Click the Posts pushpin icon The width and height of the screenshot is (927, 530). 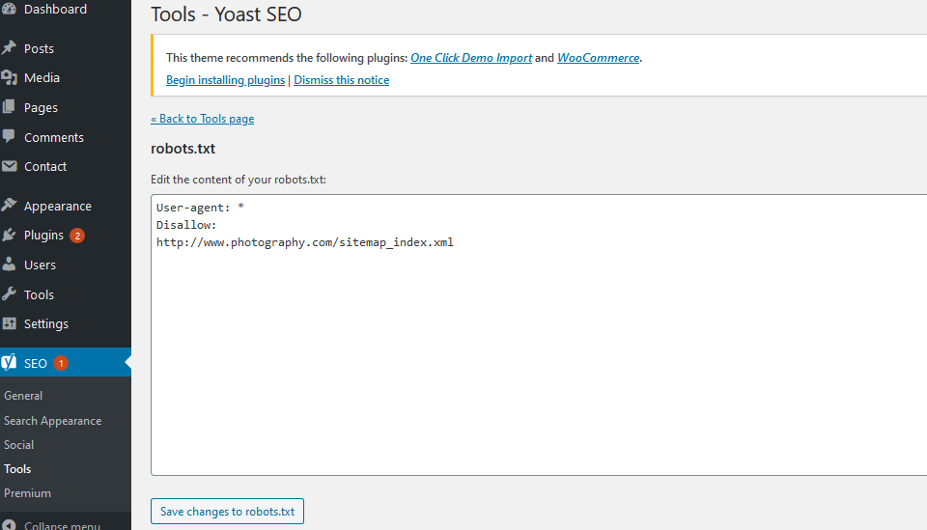click(x=9, y=48)
